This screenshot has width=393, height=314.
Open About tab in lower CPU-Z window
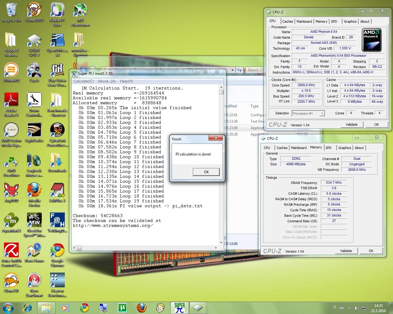pos(359,148)
